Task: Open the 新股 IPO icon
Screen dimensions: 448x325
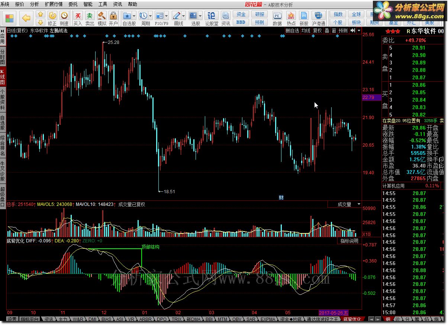Action: pyautogui.click(x=304, y=18)
